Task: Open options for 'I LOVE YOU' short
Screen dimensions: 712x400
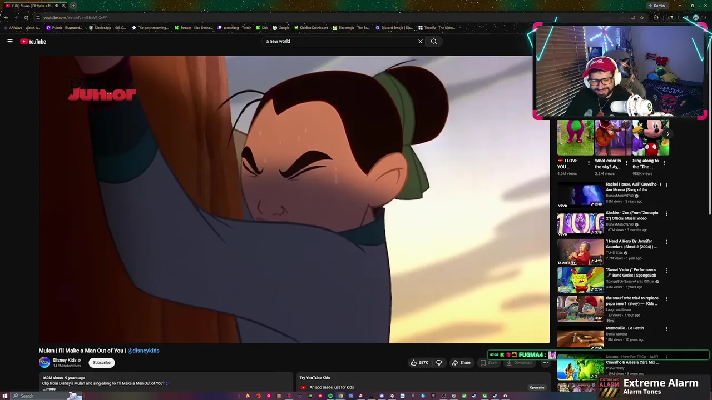Action: tap(589, 163)
